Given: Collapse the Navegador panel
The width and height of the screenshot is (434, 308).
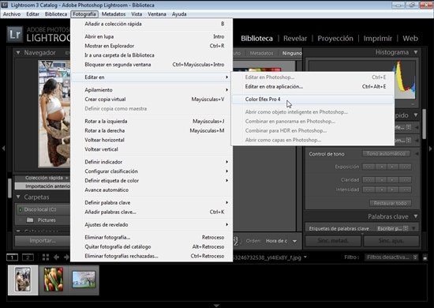Looking at the screenshot, I should (18, 53).
